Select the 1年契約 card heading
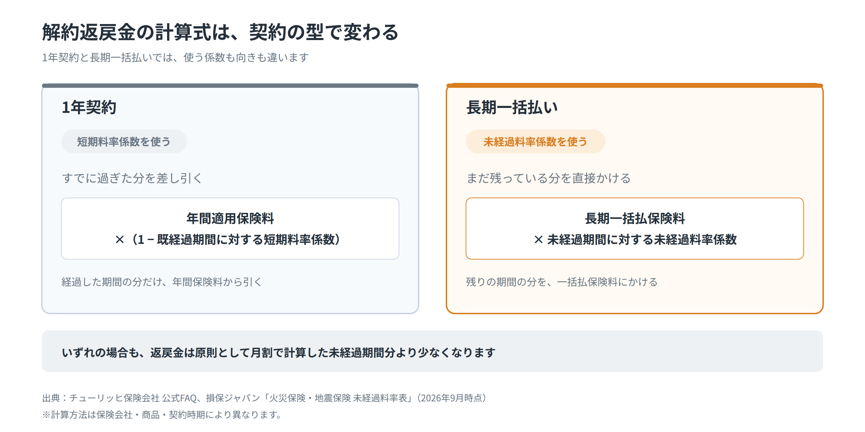 pyautogui.click(x=89, y=107)
